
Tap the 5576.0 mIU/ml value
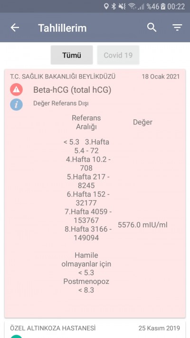[x=142, y=225]
